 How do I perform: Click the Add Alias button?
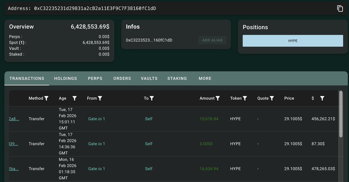point(212,40)
